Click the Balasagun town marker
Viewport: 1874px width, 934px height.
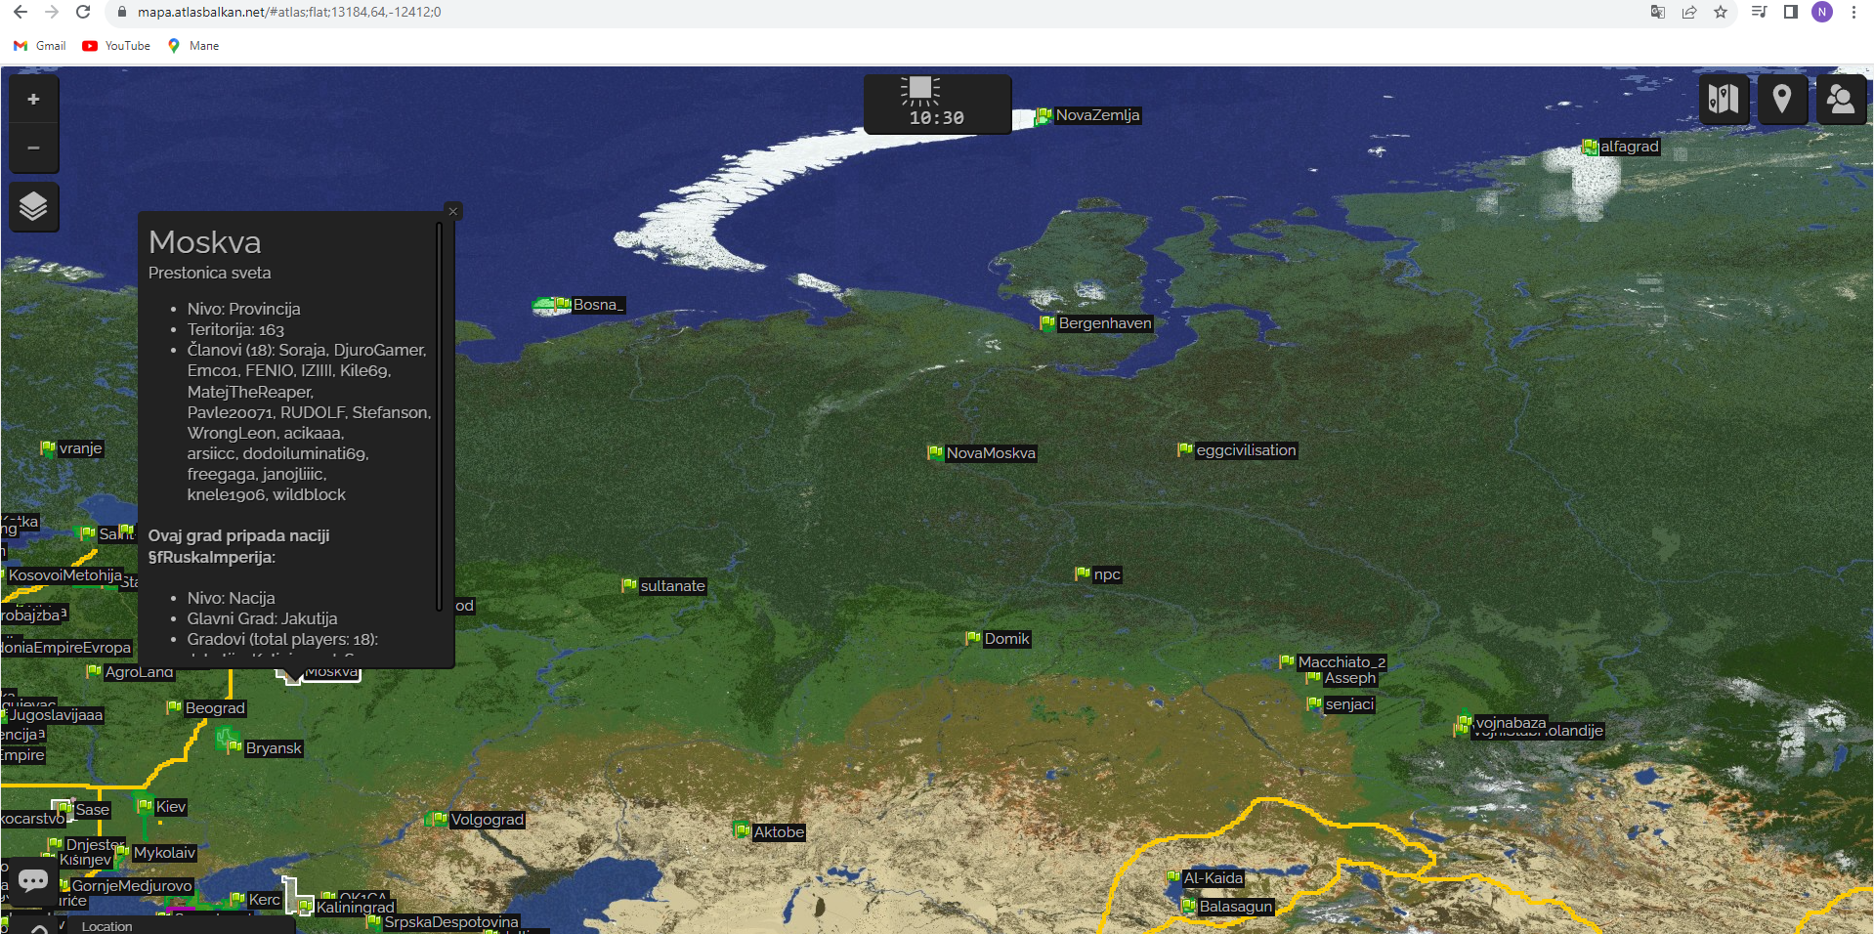tap(1188, 907)
